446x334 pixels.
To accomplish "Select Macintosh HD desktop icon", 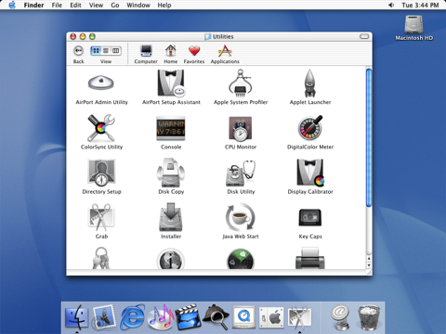I will 413,28.
